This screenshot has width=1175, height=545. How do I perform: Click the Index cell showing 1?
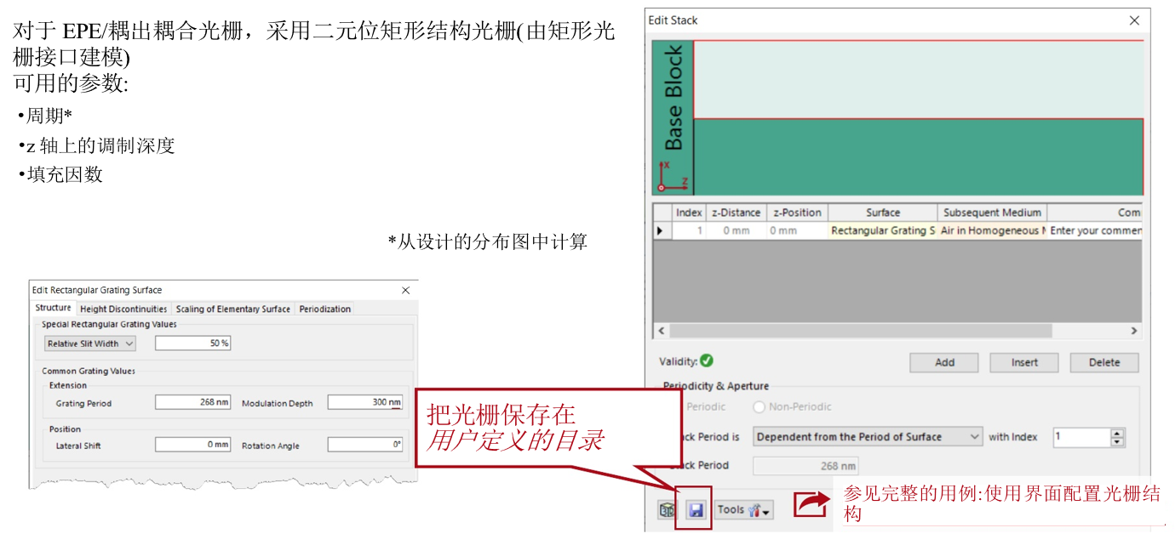(x=689, y=230)
